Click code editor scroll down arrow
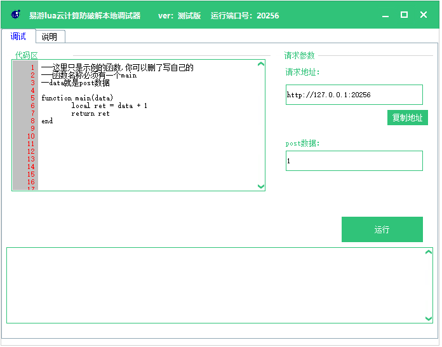442x347 pixels. pos(262,187)
